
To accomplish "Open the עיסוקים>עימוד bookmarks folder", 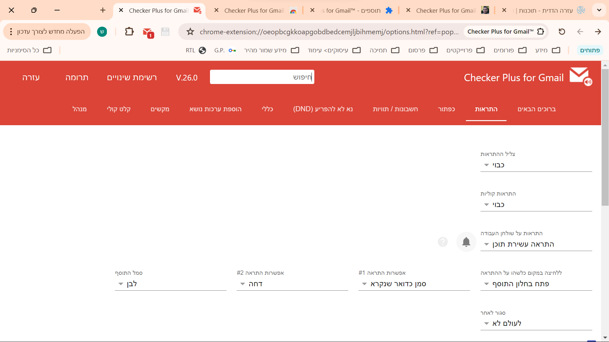I will click(334, 50).
